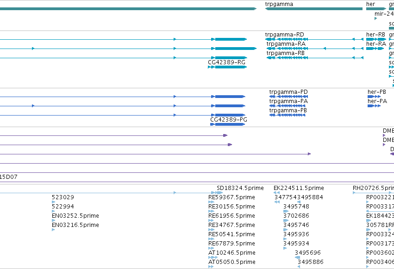Select the EK224511.5prime EST label
The image size is (394, 269).
(299, 188)
